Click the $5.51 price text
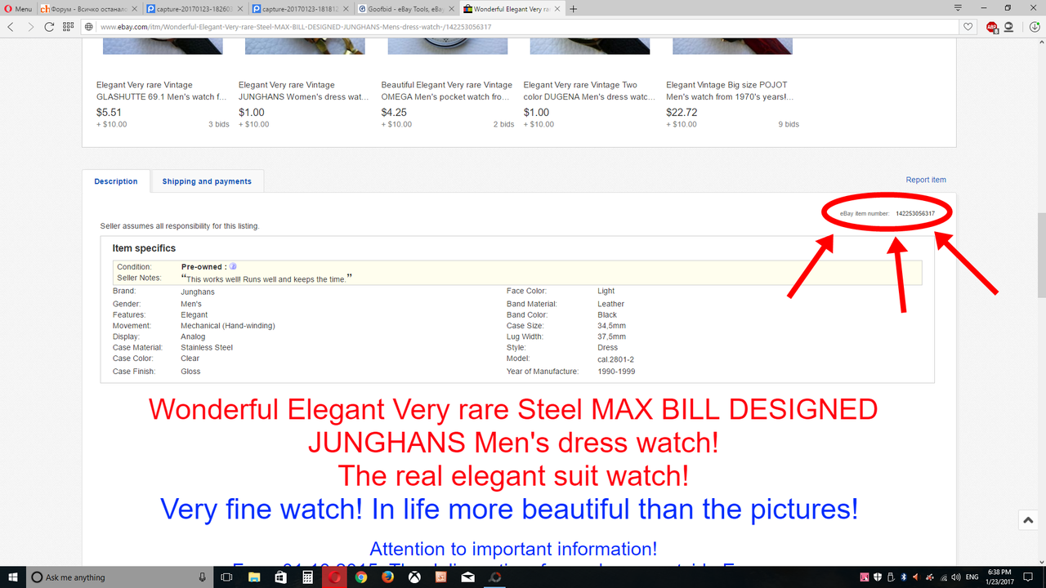 coord(109,113)
